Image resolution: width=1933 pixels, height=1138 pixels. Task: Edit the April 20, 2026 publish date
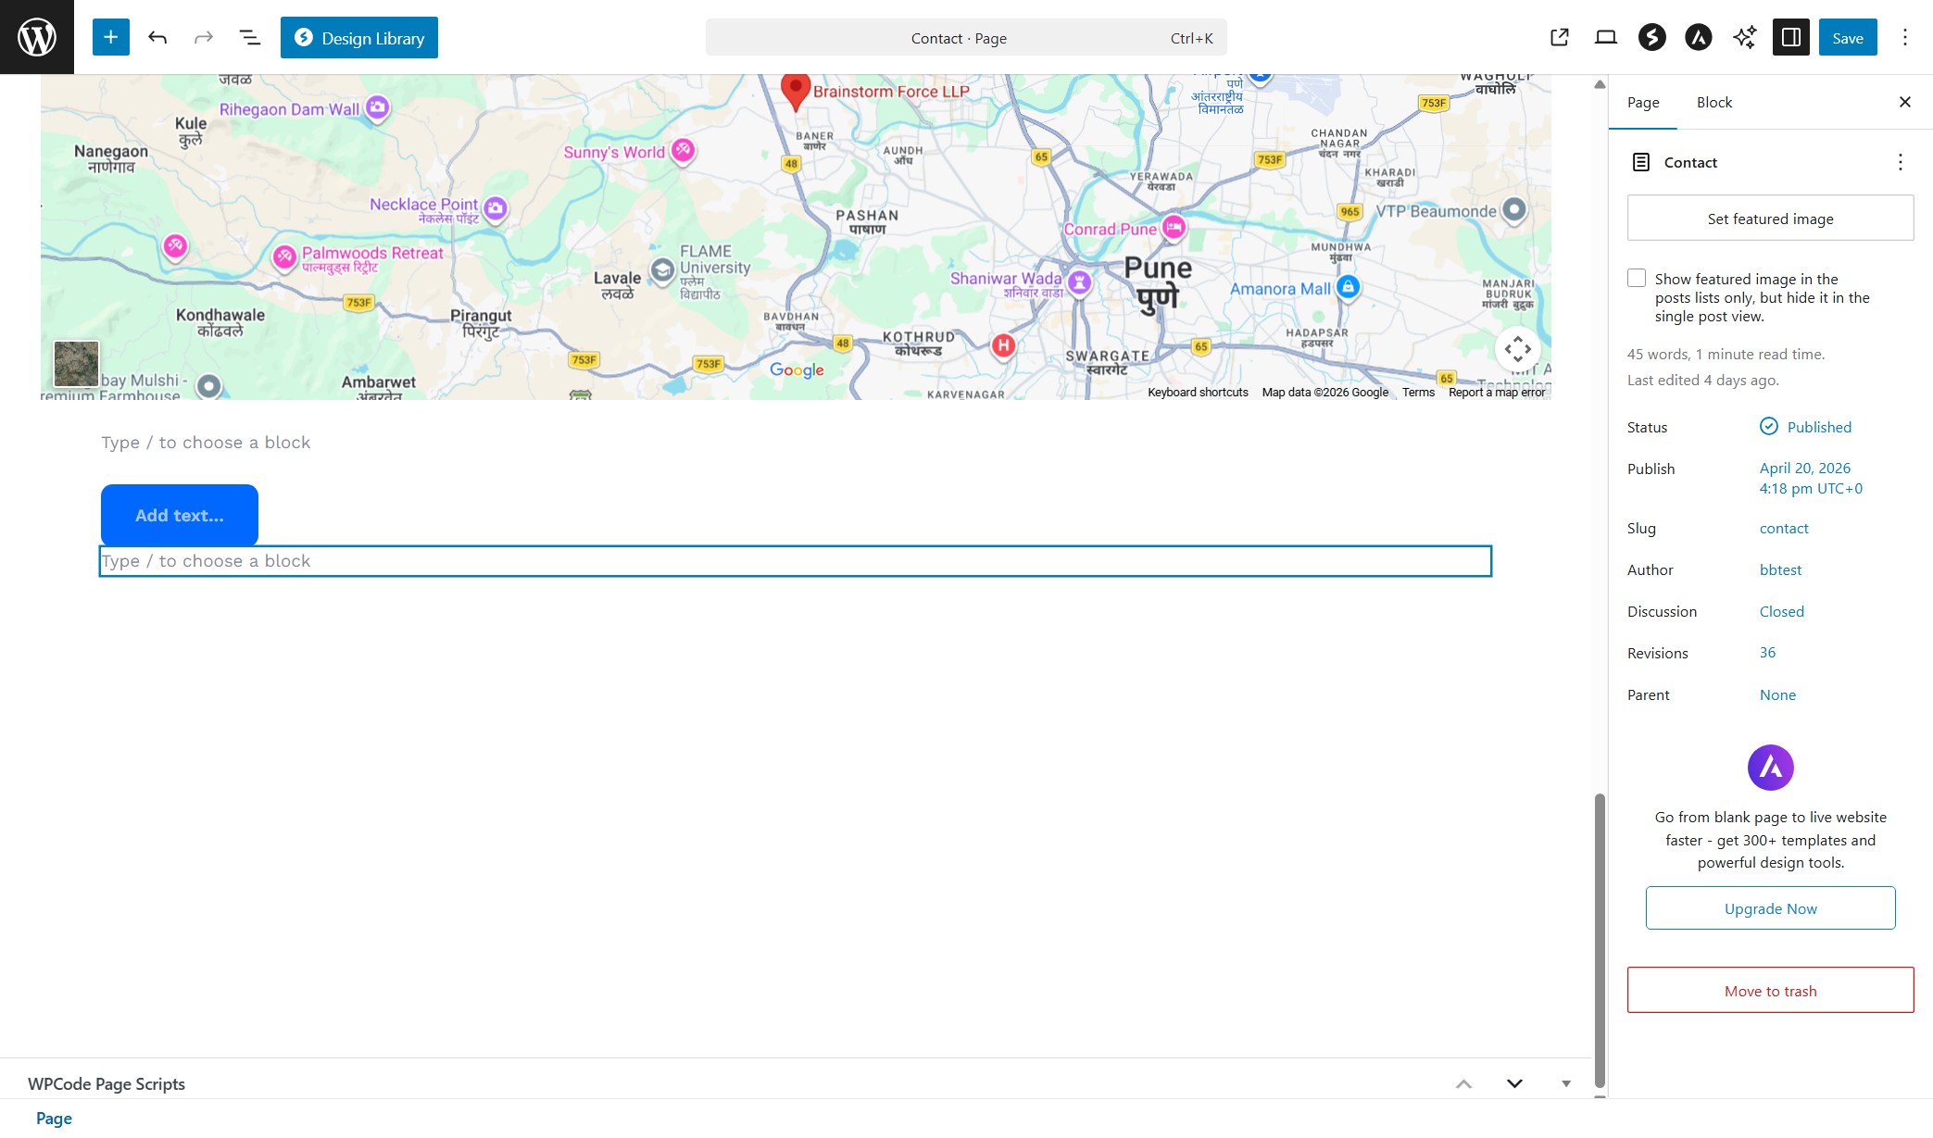1811,478
